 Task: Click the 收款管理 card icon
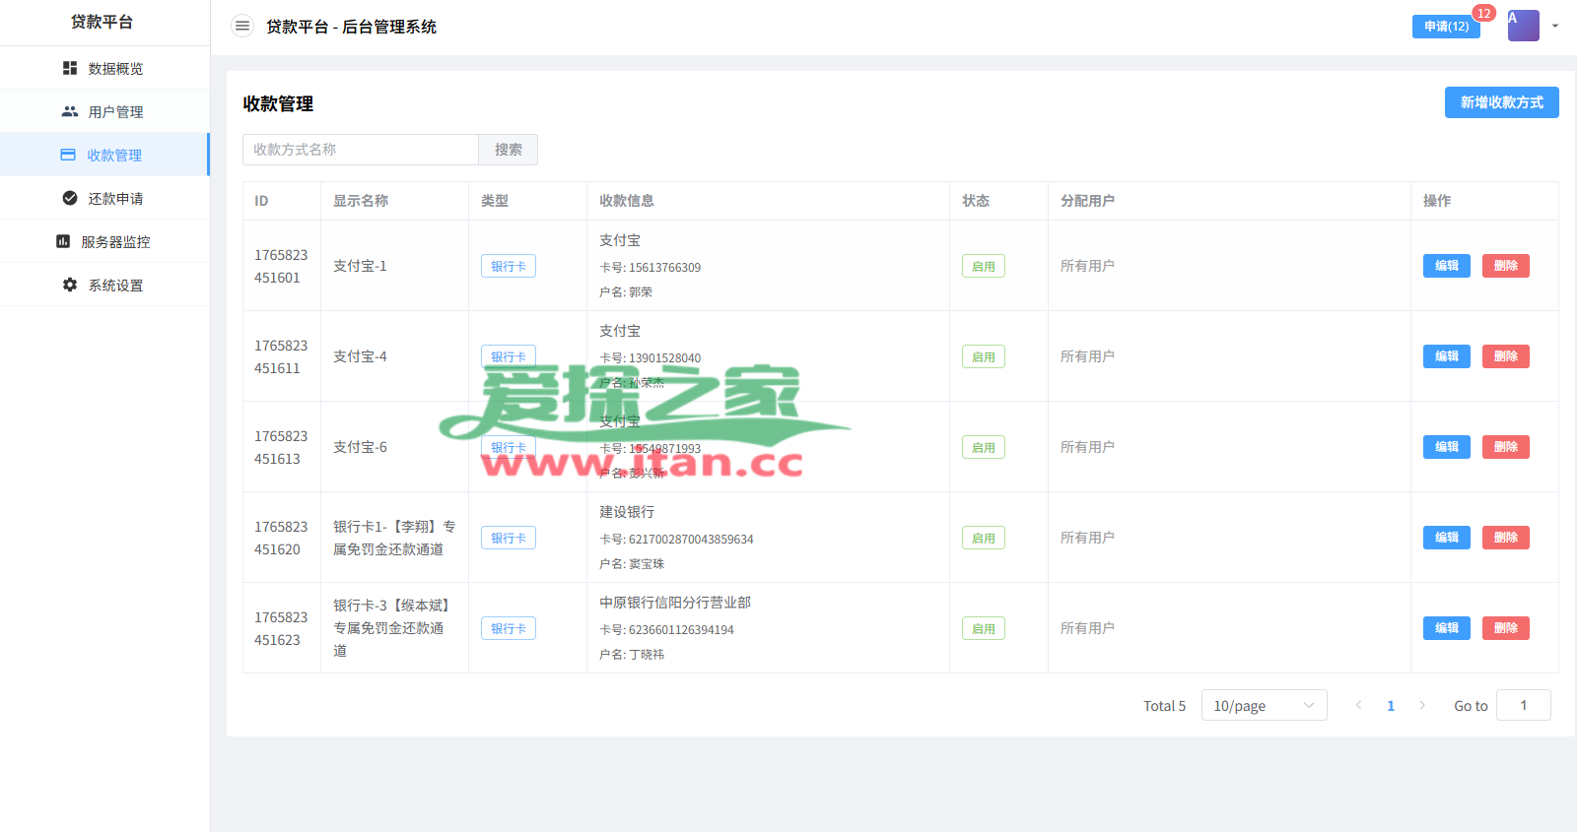pos(68,155)
